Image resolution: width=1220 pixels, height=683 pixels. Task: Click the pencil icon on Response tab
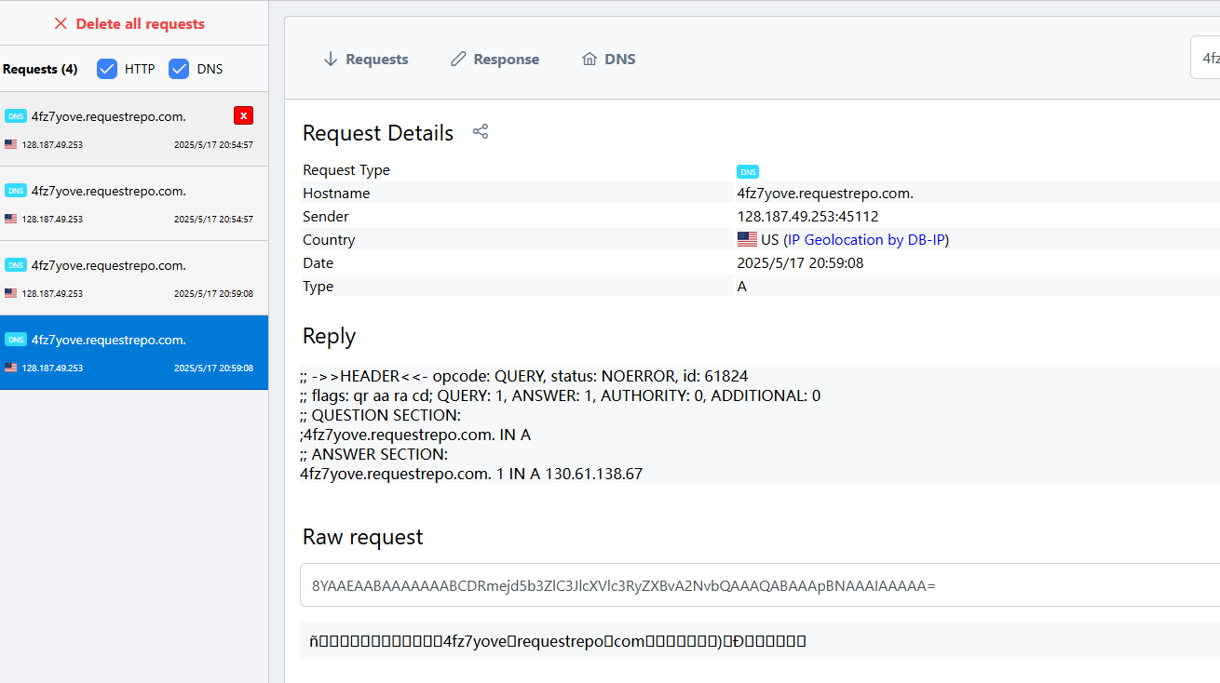(458, 60)
